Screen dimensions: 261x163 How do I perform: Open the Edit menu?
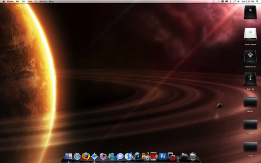[24, 2]
